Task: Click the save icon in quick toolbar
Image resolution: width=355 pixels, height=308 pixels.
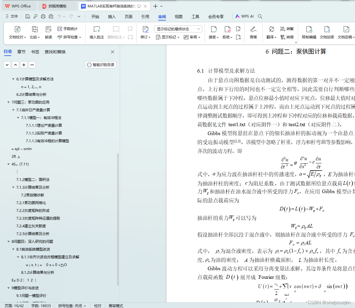Action: pos(28,16)
